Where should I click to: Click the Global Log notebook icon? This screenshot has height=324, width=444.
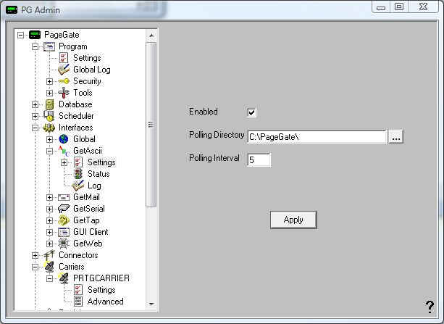(64, 70)
